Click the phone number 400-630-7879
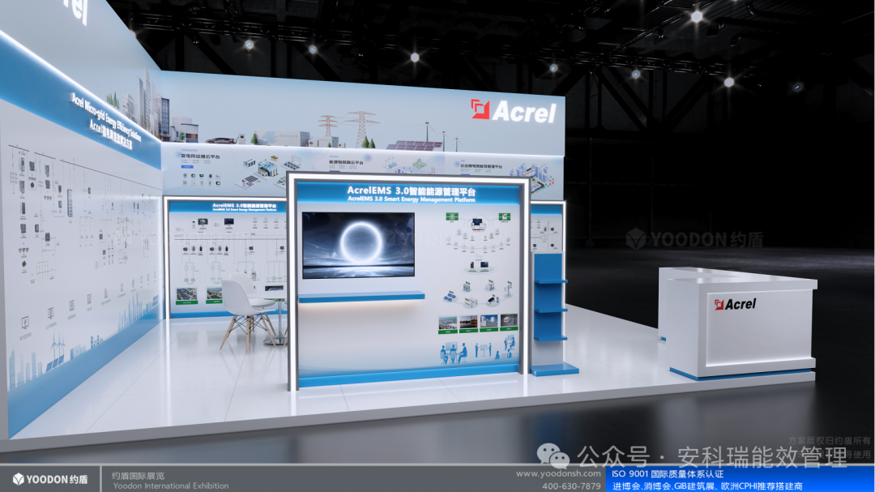 pyautogui.click(x=571, y=486)
